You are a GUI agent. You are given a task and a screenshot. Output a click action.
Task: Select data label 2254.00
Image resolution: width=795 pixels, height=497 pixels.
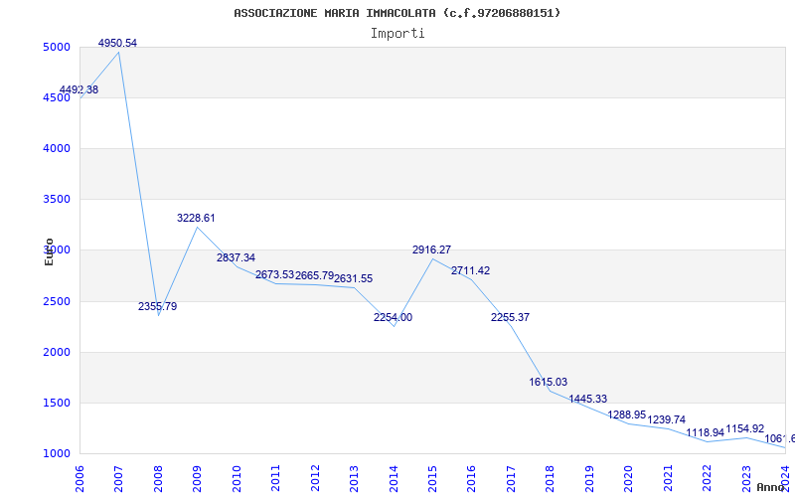393,317
